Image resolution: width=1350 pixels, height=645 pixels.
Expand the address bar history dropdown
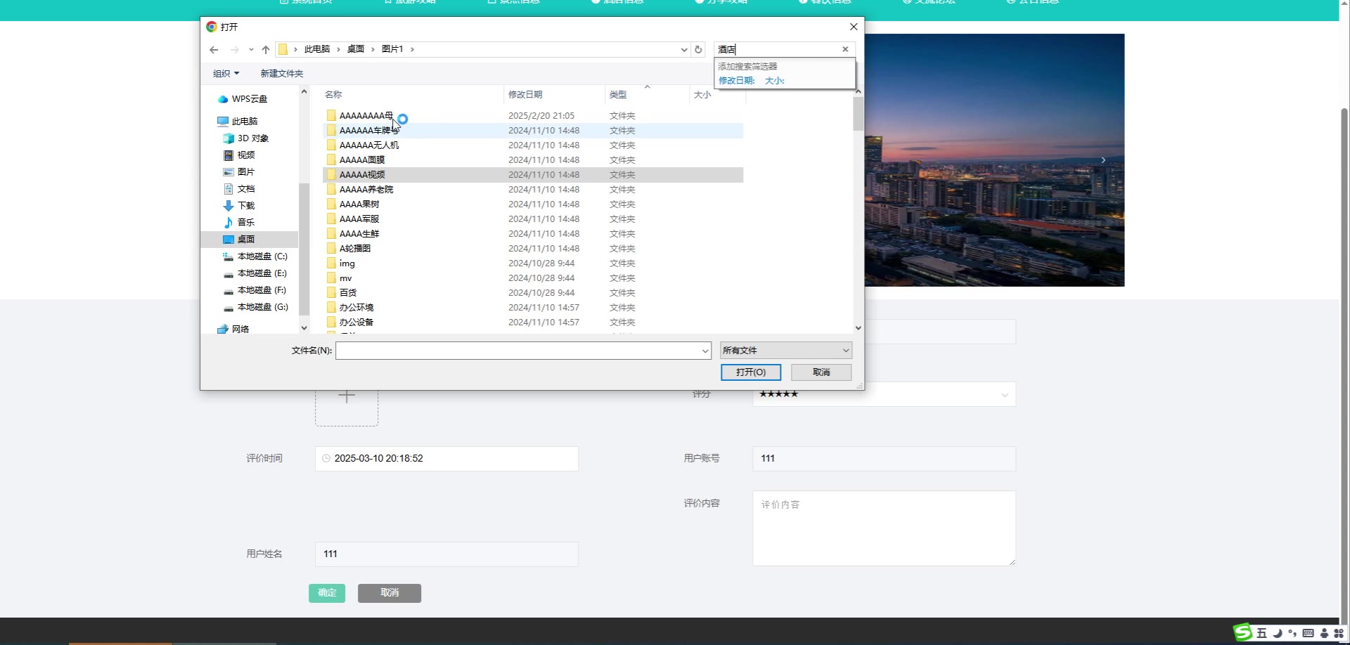click(x=684, y=50)
